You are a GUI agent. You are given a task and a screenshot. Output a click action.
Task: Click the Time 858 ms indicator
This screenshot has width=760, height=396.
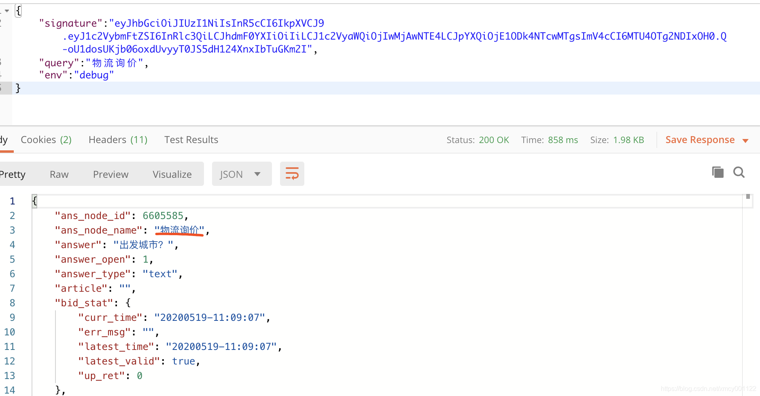tap(549, 140)
